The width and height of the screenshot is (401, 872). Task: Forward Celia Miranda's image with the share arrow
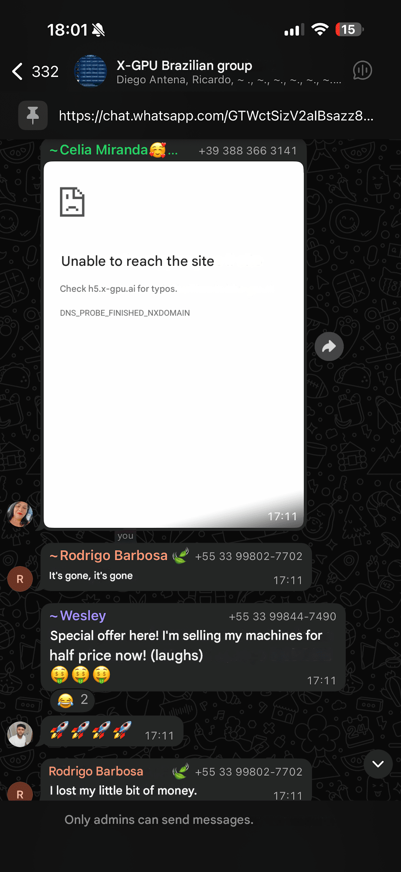coord(329,346)
